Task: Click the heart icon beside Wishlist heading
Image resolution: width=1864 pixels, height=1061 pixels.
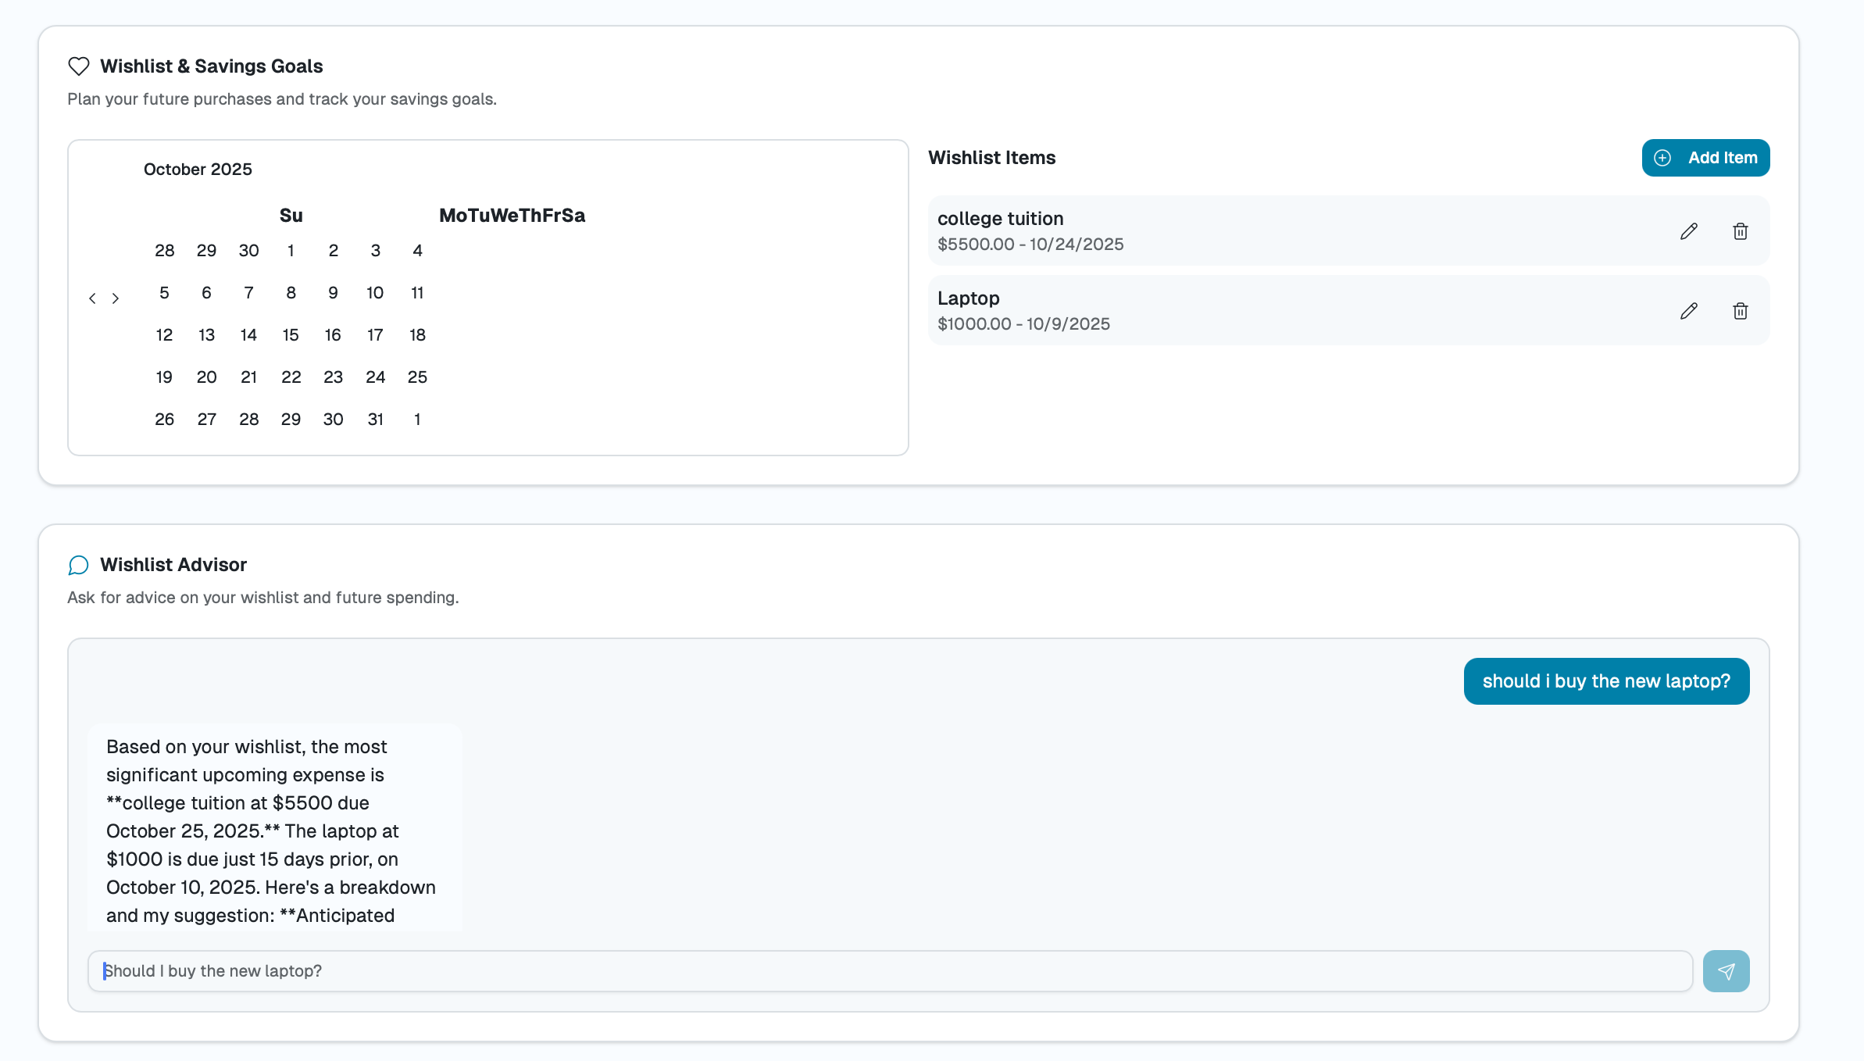Action: pos(79,66)
